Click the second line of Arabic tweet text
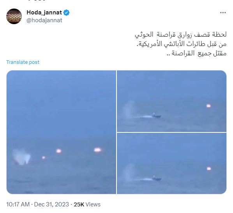 [x=182, y=44]
